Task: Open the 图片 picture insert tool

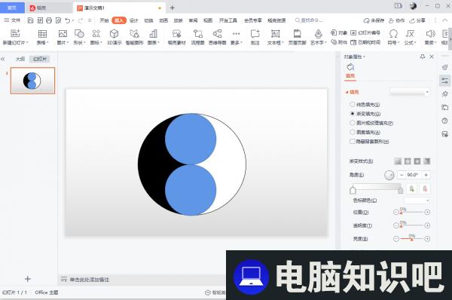Action: tap(63, 34)
